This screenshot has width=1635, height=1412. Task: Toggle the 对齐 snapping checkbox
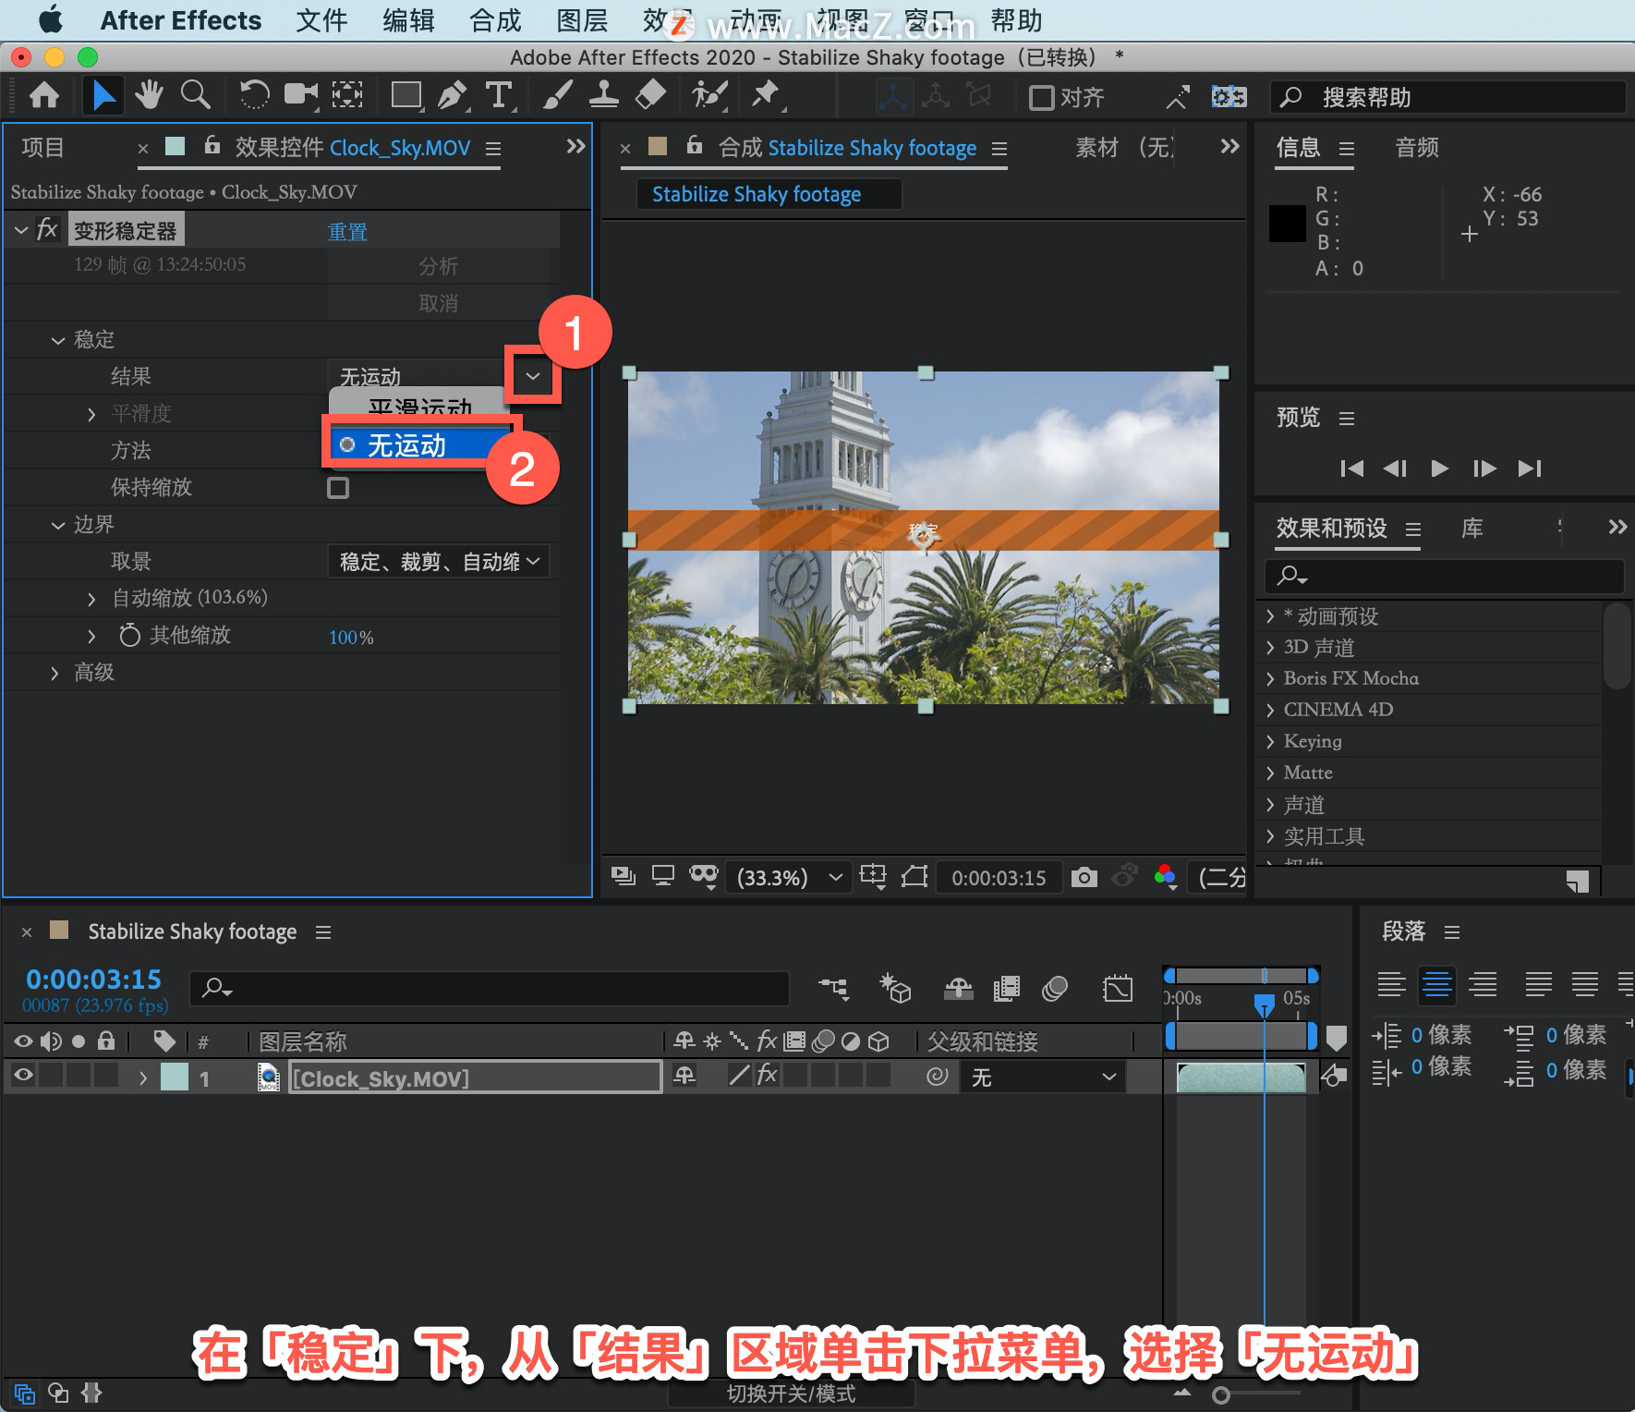(1042, 97)
